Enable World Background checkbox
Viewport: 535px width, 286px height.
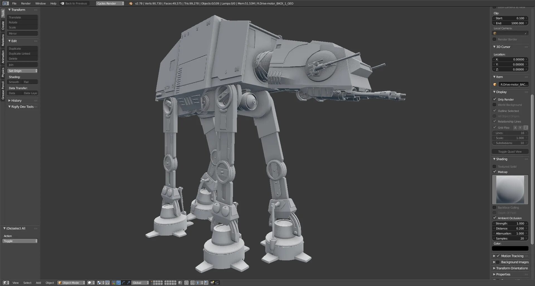[495, 105]
